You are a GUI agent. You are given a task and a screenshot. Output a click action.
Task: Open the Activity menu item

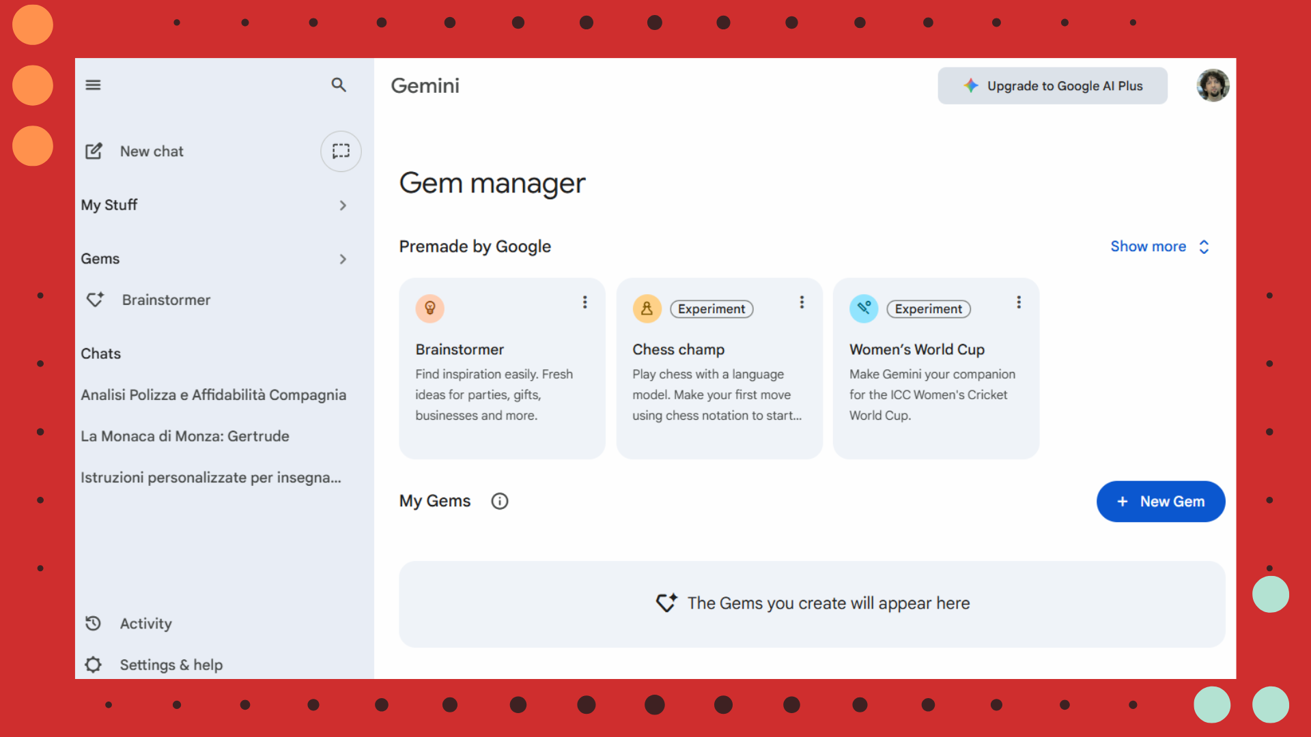pyautogui.click(x=145, y=624)
